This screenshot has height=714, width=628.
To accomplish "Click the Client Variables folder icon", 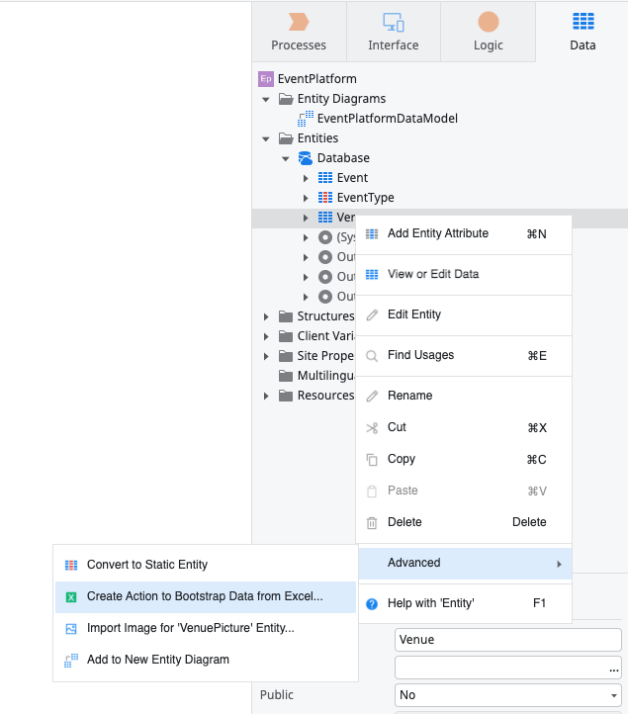I will [286, 336].
